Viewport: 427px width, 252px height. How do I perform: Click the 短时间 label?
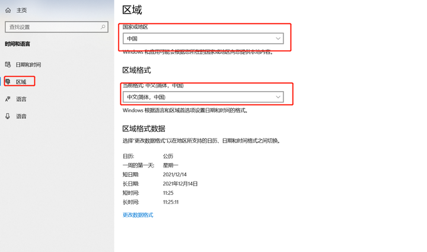point(130,193)
